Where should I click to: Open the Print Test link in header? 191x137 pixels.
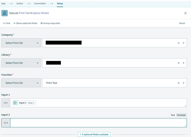click(x=24, y=13)
